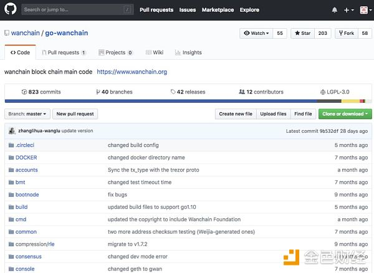
Task: Switch to the Pull requests tab
Action: [64, 52]
